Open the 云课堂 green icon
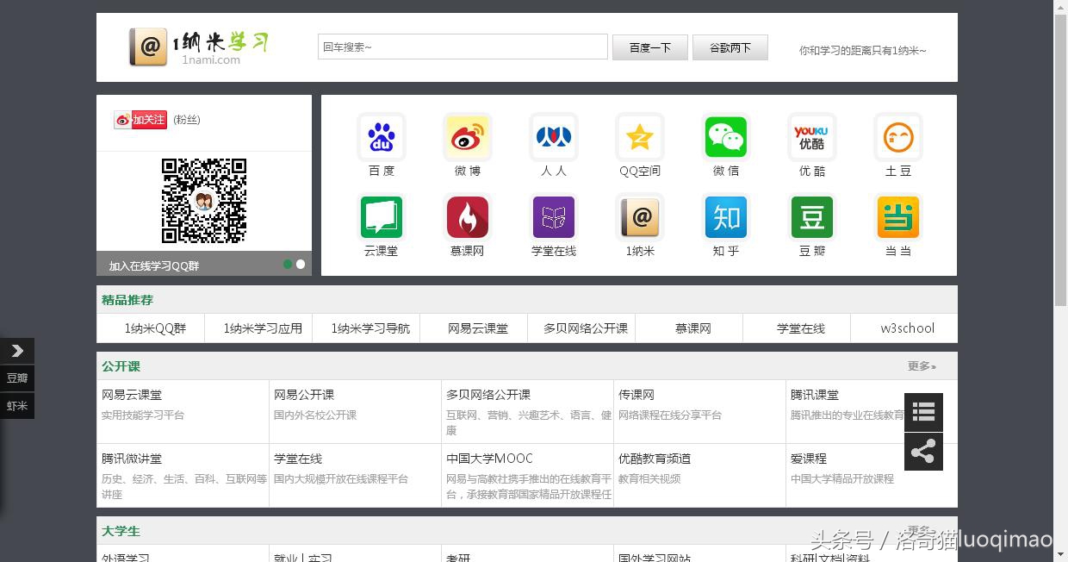The width and height of the screenshot is (1068, 562). [382, 217]
